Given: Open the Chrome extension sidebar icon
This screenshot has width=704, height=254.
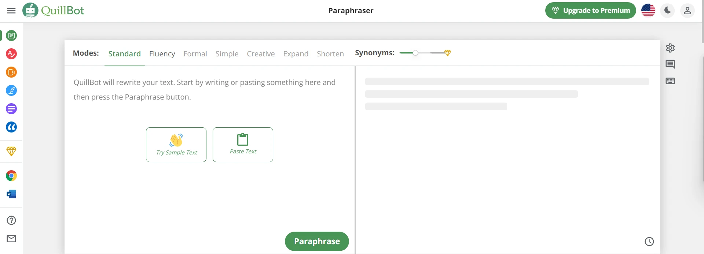Looking at the screenshot, I should tap(11, 176).
